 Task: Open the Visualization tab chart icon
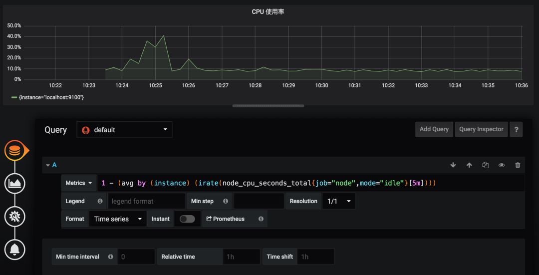point(15,184)
